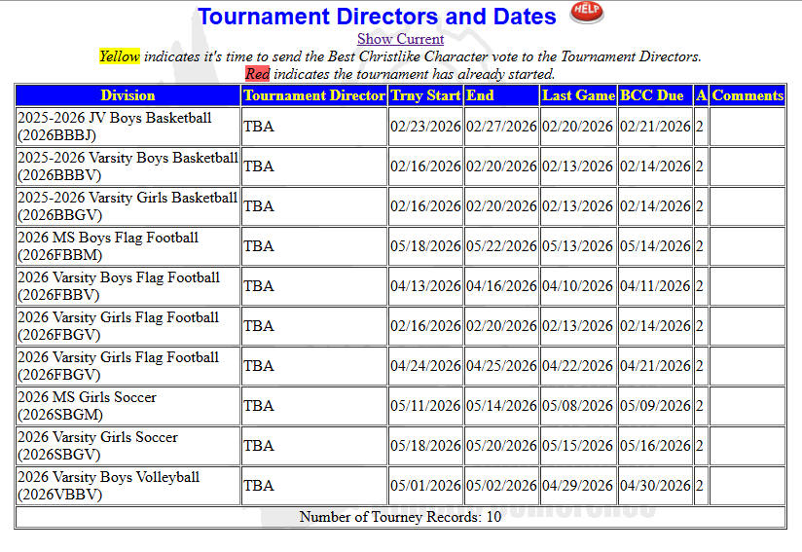Viewport: 802px width, 552px height.
Task: Select 2026 Varsity Girls Soccer division cell
Action: (x=128, y=446)
